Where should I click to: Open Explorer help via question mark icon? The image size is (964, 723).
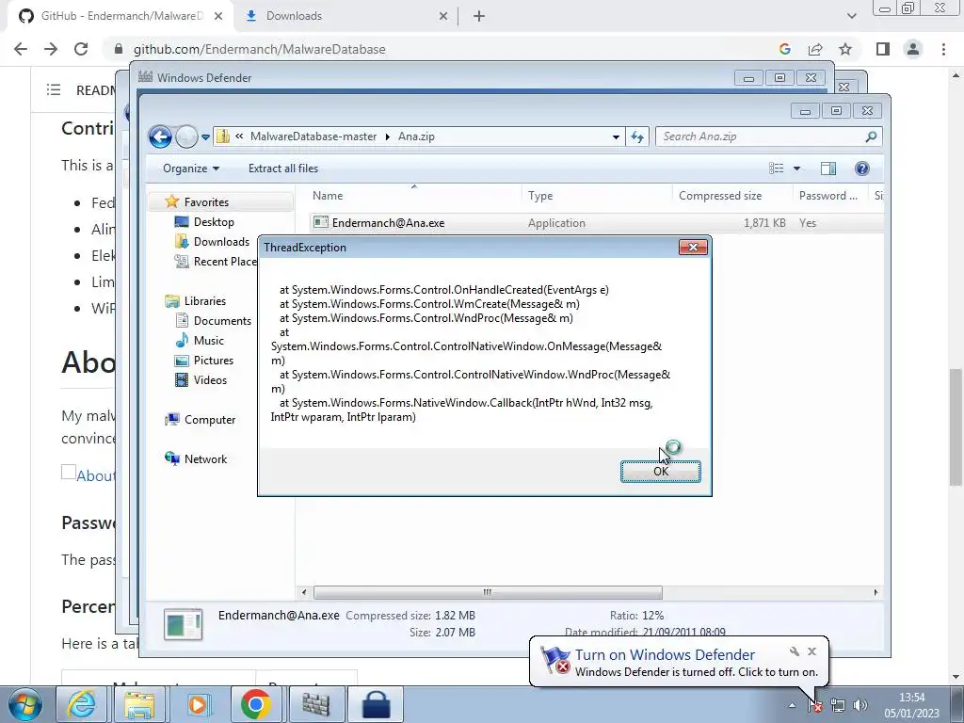coord(862,169)
